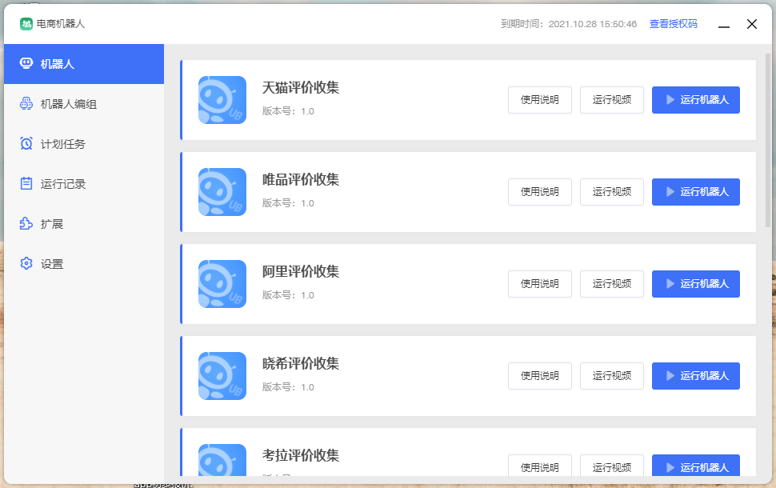Run the 唯品评价收集 robot
776x488 pixels.
point(696,192)
